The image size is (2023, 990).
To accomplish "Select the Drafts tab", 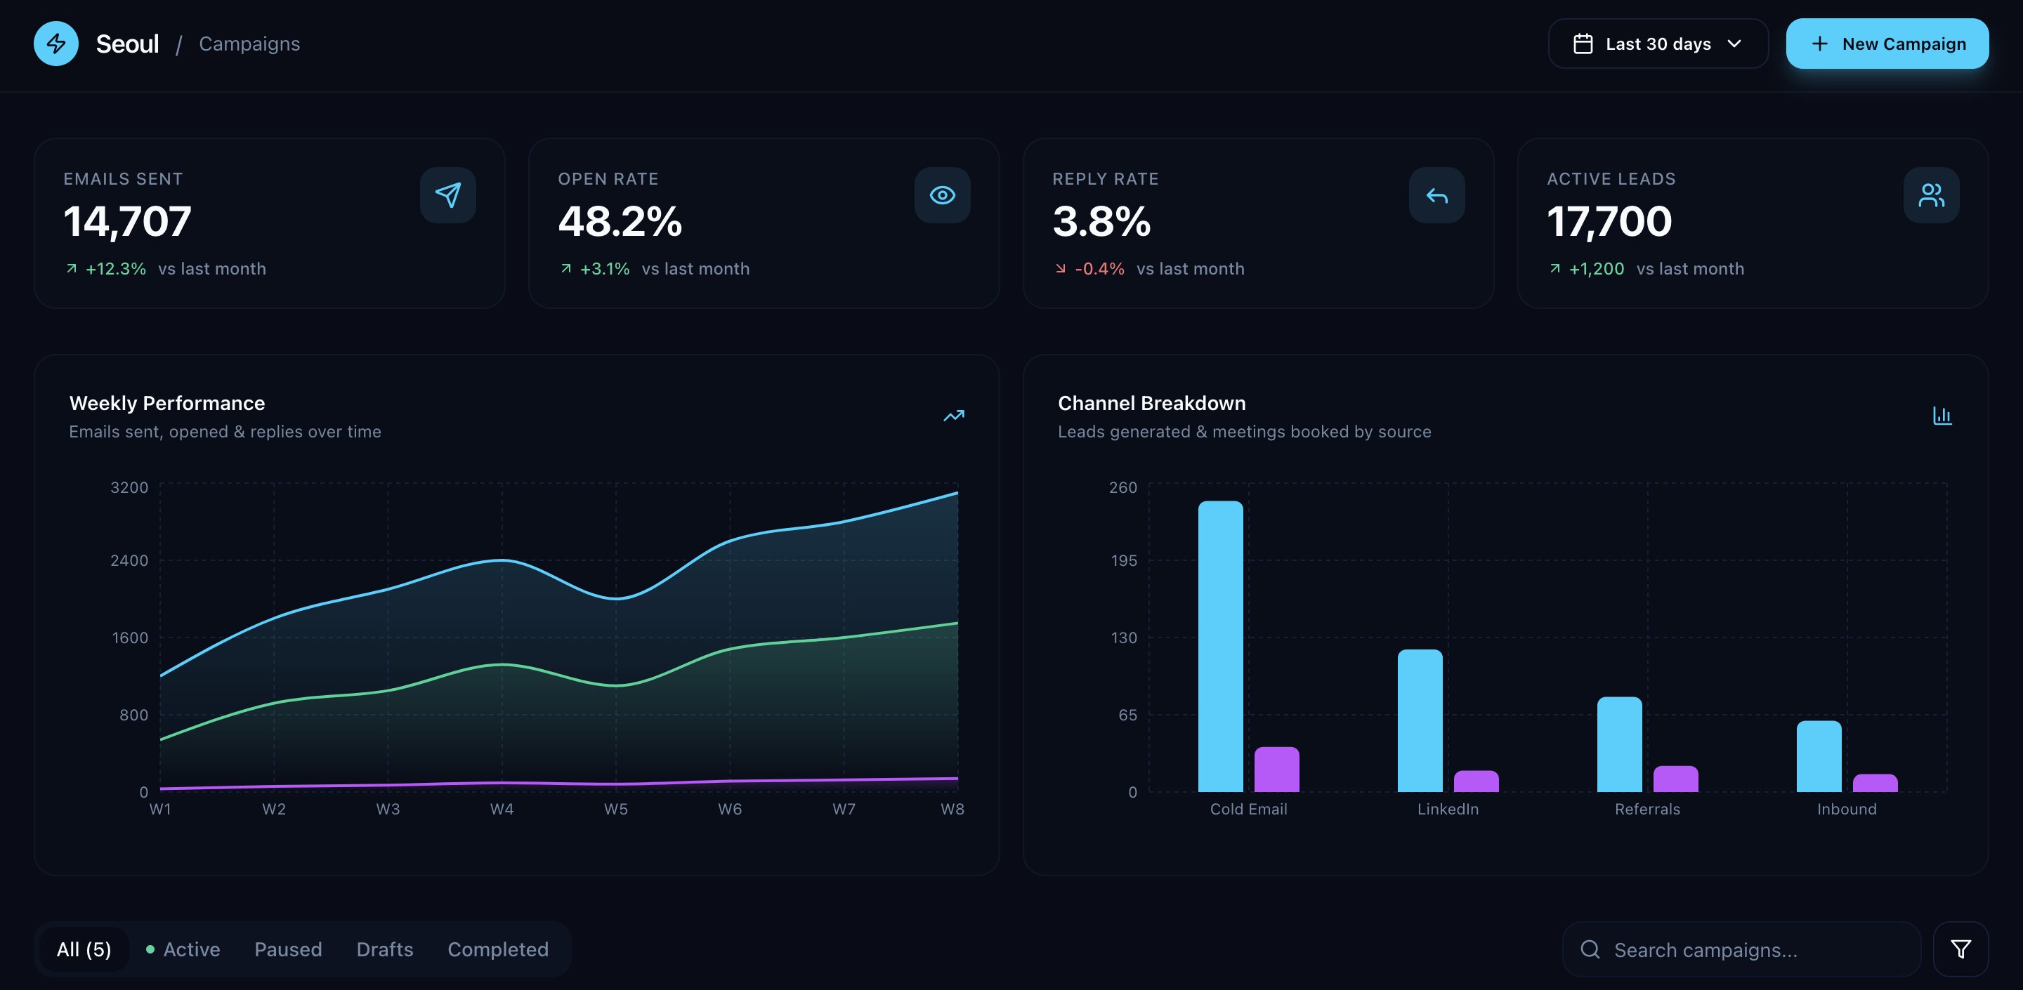I will click(x=385, y=949).
